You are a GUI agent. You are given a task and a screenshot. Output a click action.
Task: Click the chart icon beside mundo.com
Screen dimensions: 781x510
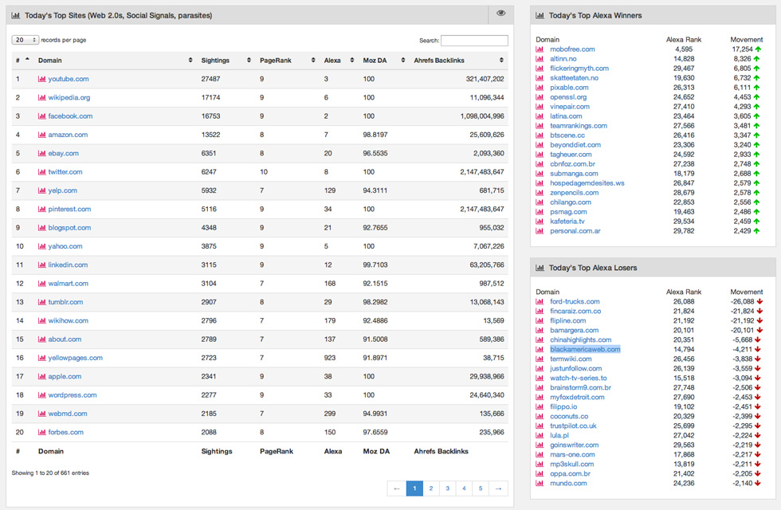pyautogui.click(x=540, y=483)
